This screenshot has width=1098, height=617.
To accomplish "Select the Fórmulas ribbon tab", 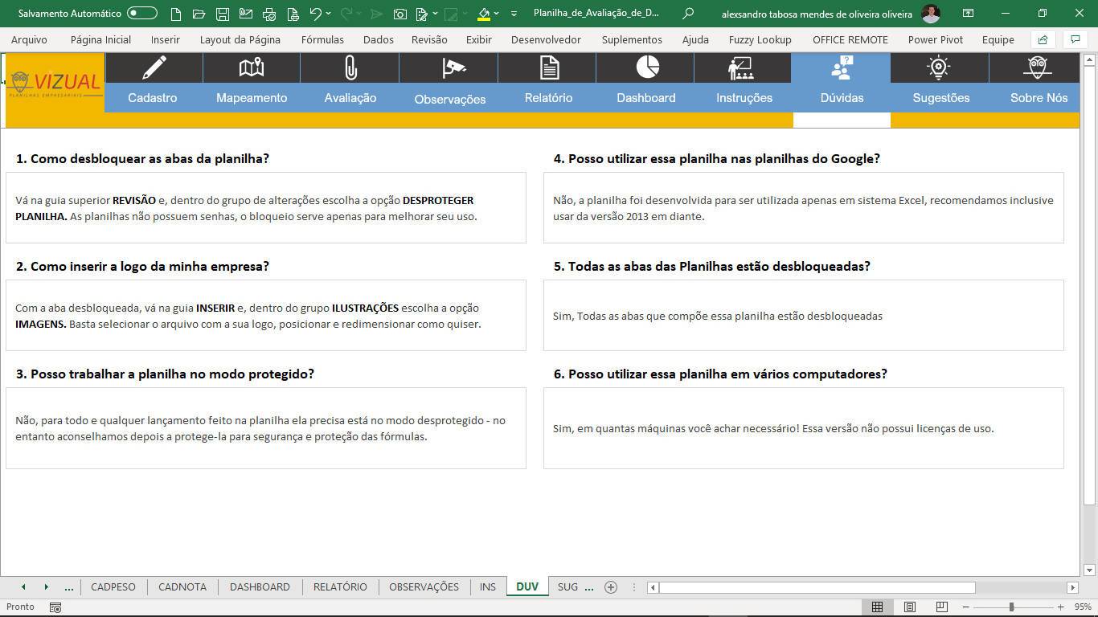I will [322, 39].
